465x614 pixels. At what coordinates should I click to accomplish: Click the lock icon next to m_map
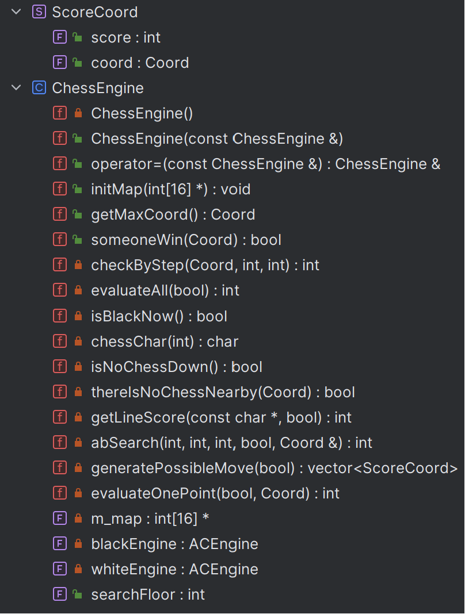78,519
